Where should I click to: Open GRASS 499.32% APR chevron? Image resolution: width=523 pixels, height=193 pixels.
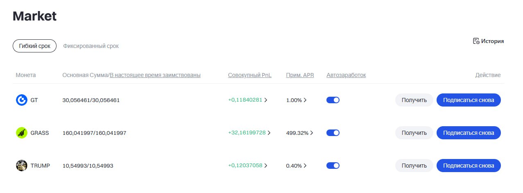[312, 133]
